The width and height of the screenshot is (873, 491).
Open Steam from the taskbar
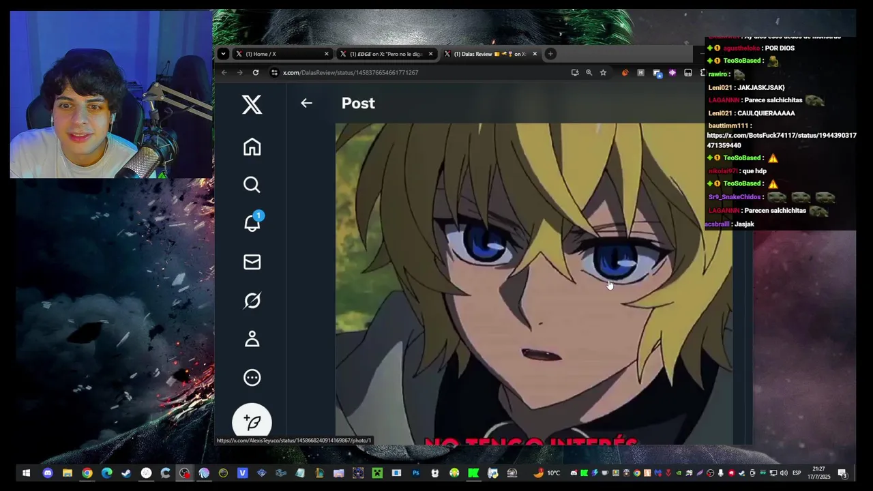coord(126,473)
